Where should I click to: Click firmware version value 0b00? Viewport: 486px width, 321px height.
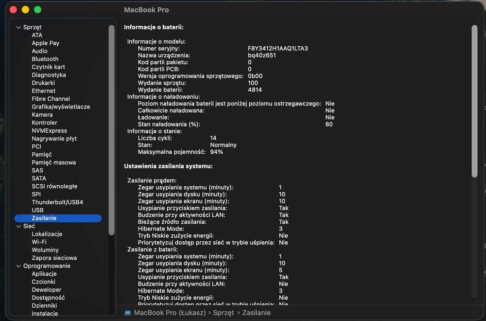[255, 76]
